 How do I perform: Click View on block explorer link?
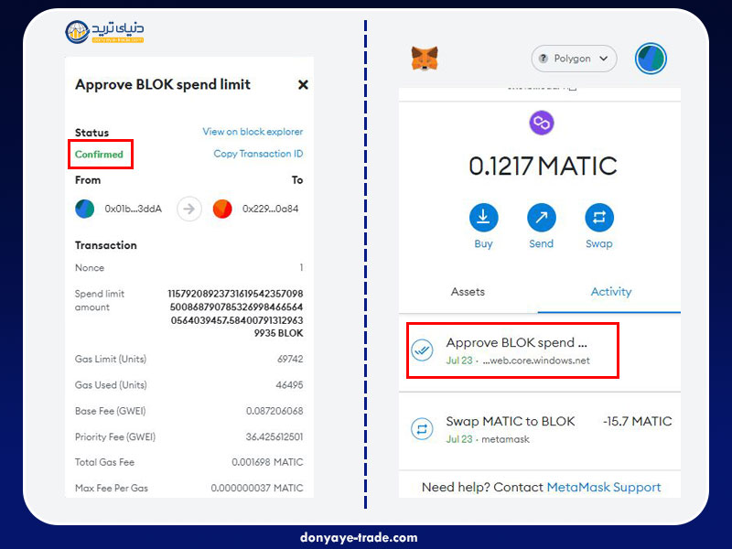[x=253, y=132]
